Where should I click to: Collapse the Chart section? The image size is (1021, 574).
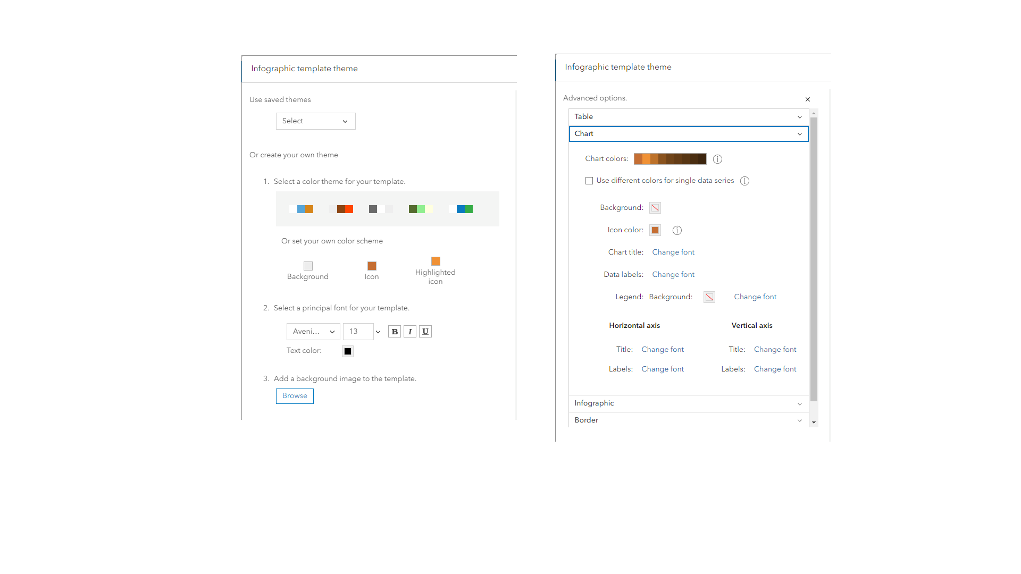[x=688, y=134]
